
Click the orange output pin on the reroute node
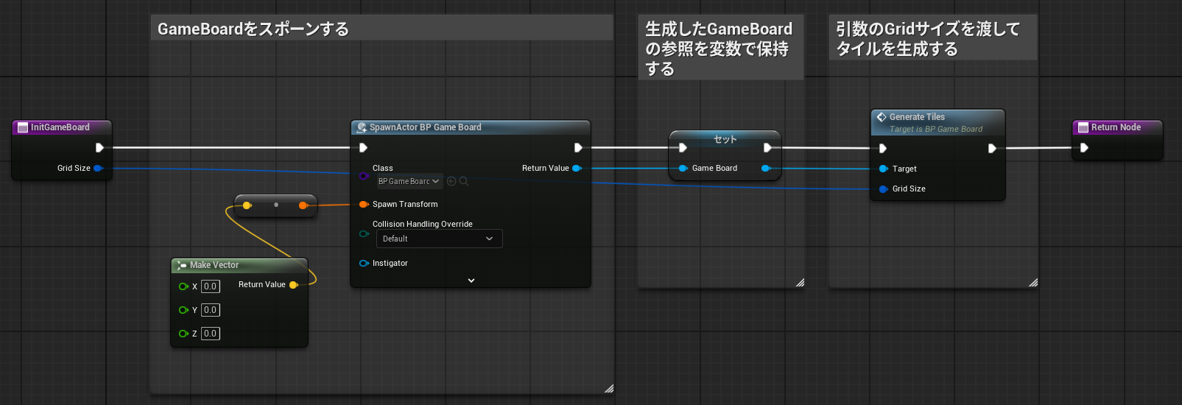pos(303,205)
